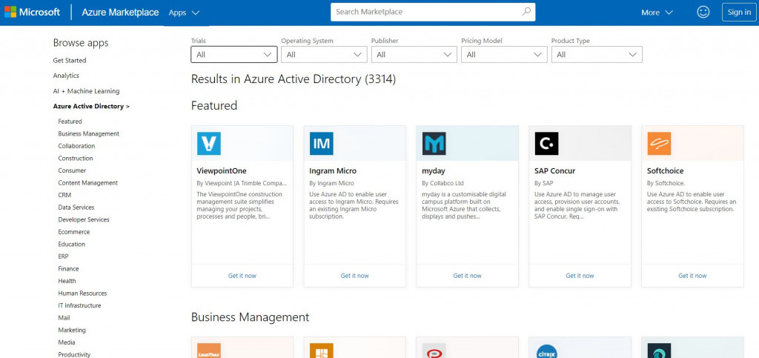Viewport: 759px width, 358px height.
Task: Select the Collaboration subcategory
Action: click(x=76, y=146)
